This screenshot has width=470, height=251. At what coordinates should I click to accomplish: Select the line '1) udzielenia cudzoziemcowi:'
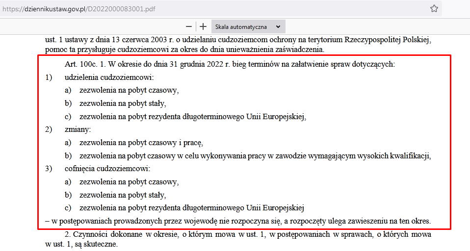(100, 77)
